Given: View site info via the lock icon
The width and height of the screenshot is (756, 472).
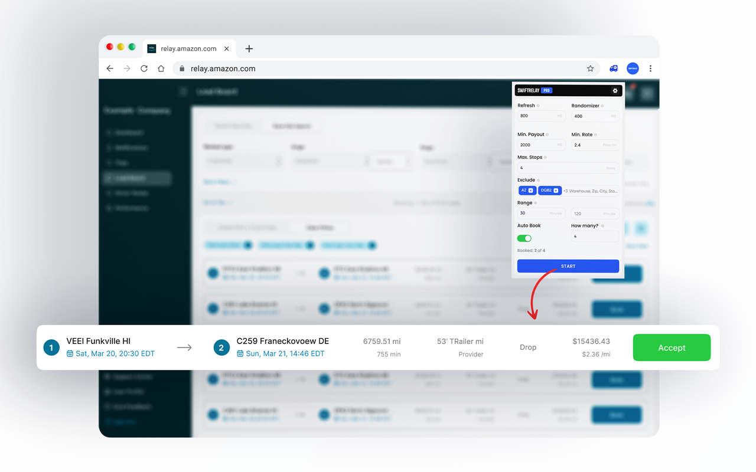Looking at the screenshot, I should (182, 68).
